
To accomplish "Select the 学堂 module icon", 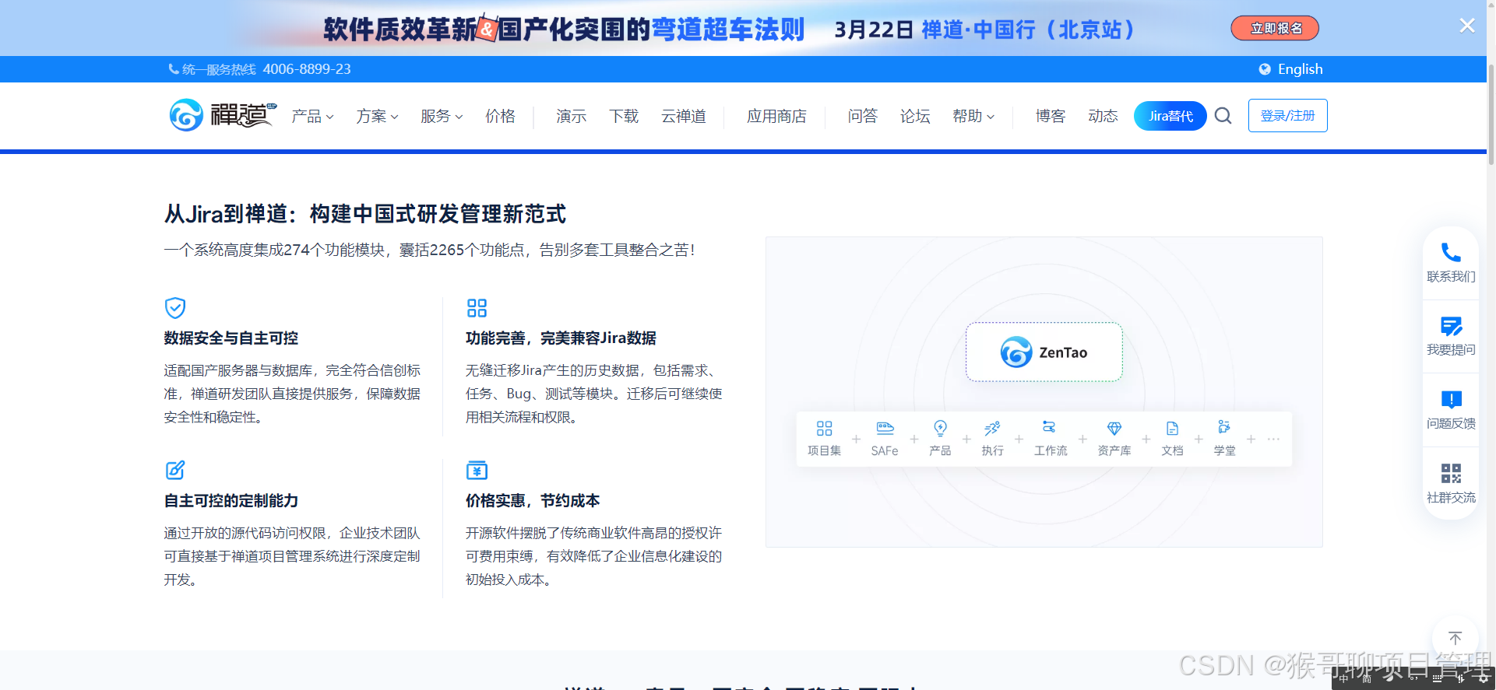I will (1224, 427).
